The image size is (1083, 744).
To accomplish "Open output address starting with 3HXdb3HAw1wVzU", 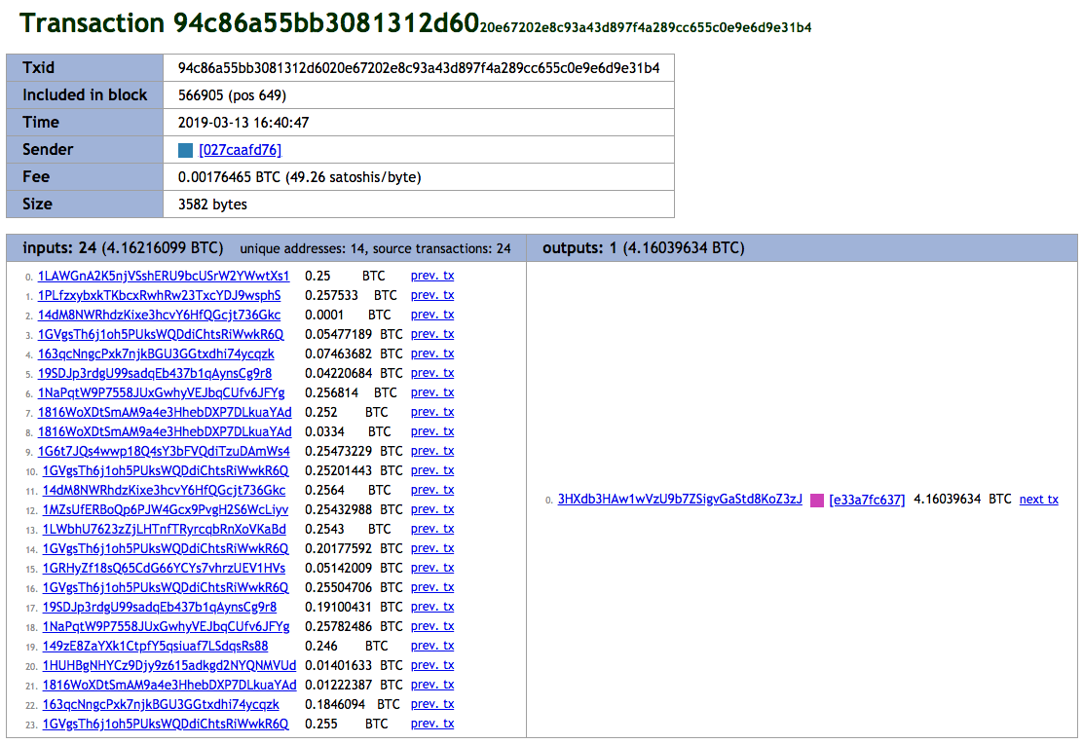I will 680,500.
